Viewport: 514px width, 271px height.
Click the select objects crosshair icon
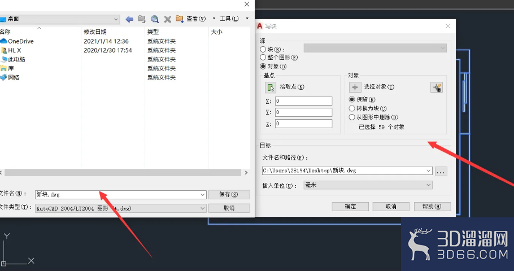(355, 87)
